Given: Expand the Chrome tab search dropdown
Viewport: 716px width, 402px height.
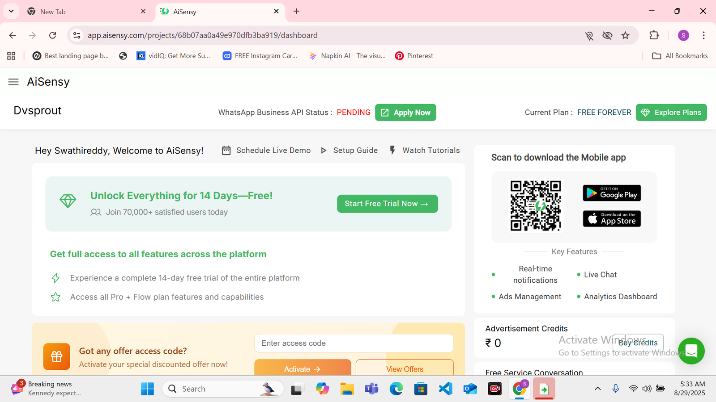Looking at the screenshot, I should pos(11,11).
